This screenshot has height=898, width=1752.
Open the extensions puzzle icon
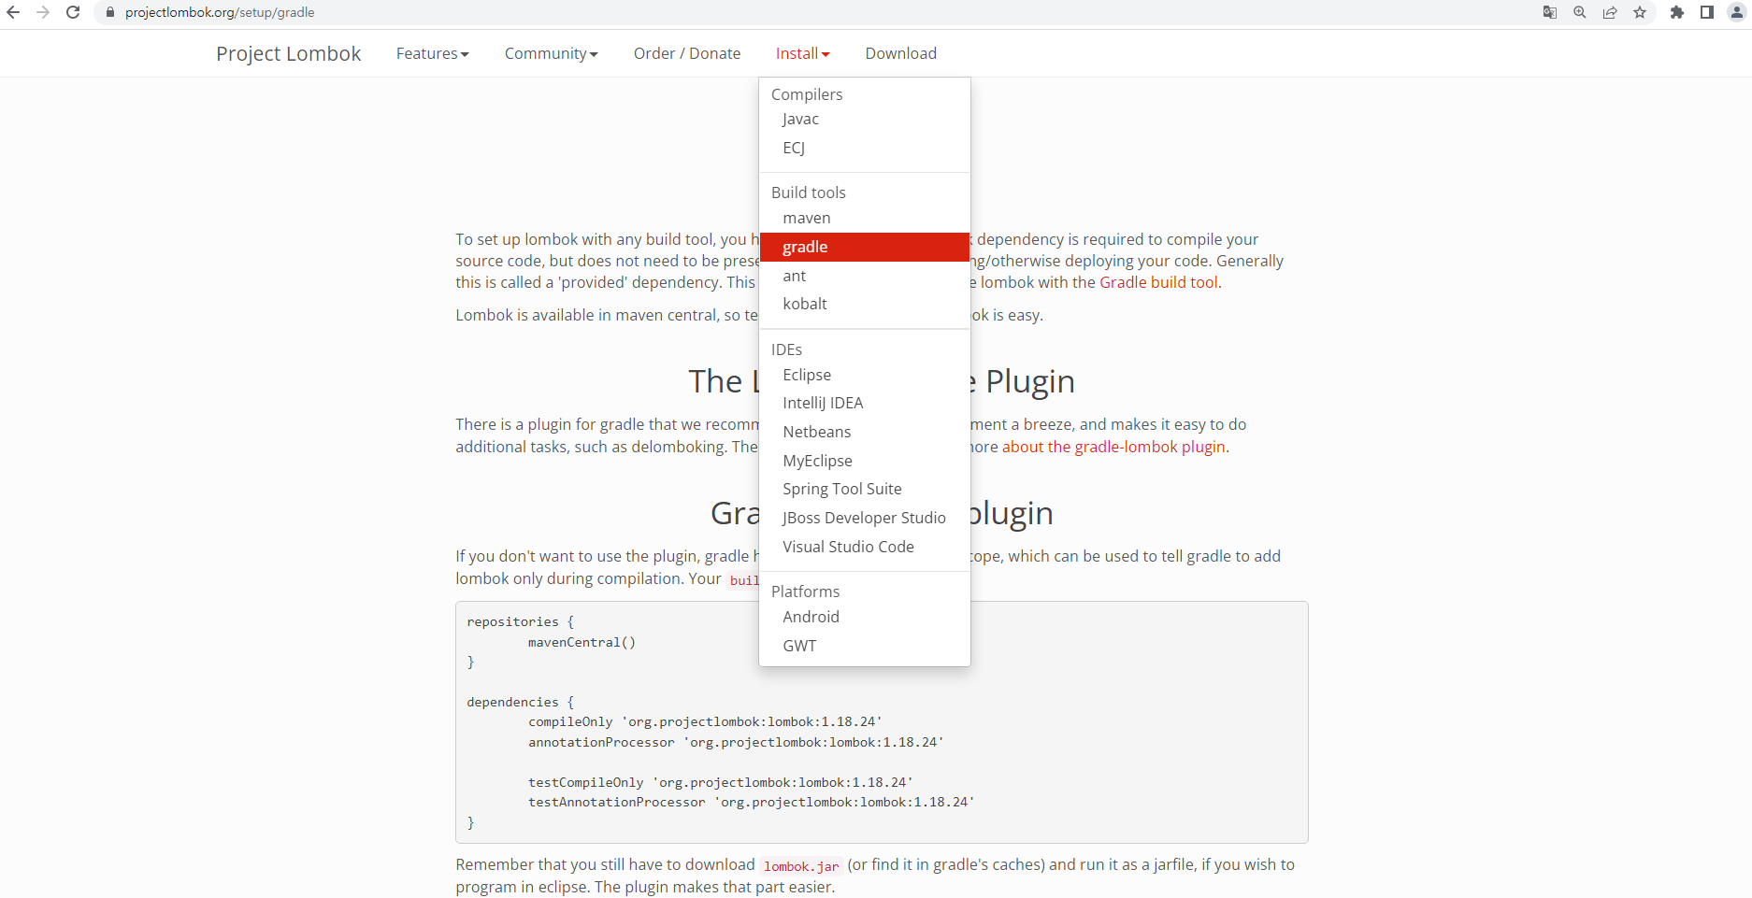(1677, 12)
